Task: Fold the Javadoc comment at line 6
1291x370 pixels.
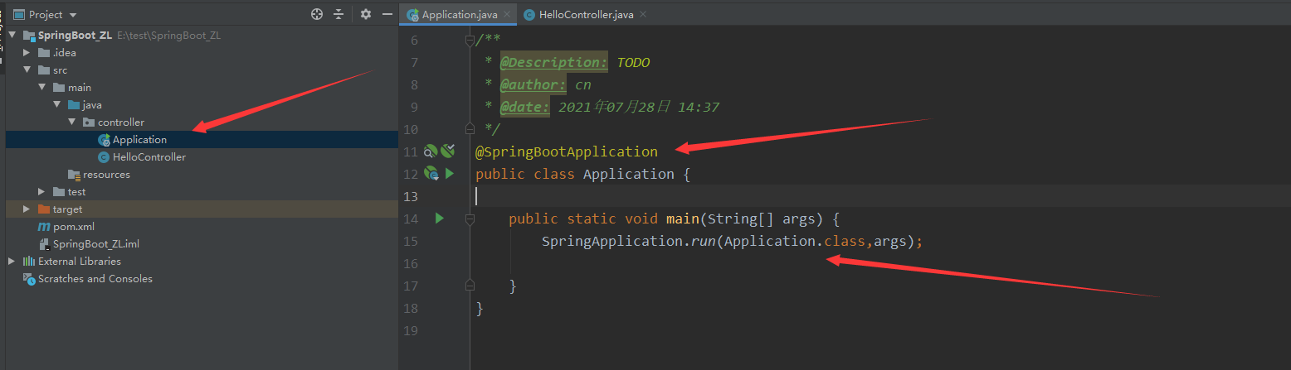Action: (x=470, y=40)
